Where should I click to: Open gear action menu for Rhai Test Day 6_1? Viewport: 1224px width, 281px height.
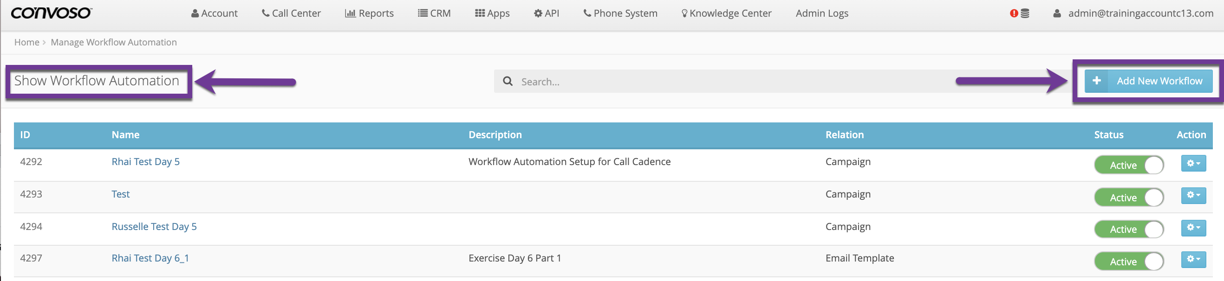(1193, 259)
